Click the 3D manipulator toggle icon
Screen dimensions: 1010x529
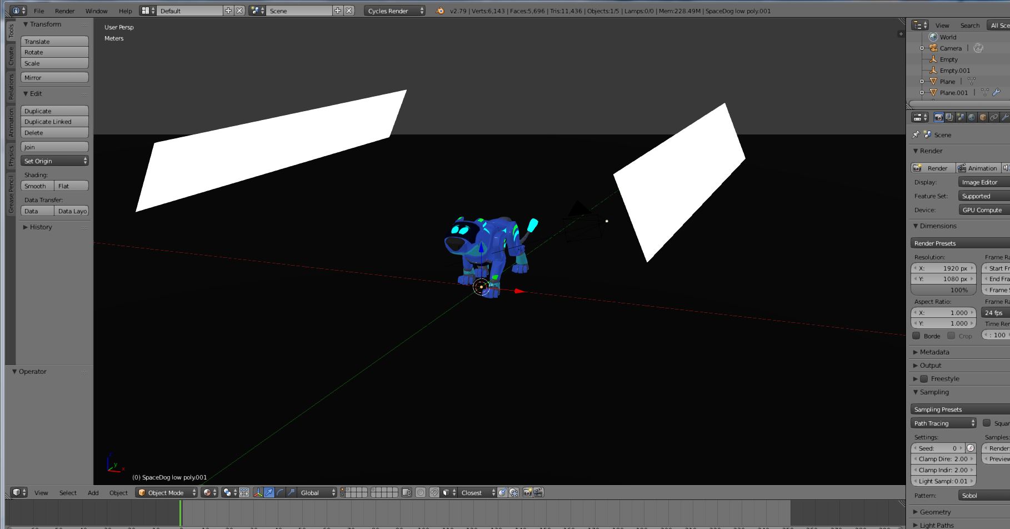[x=258, y=492]
